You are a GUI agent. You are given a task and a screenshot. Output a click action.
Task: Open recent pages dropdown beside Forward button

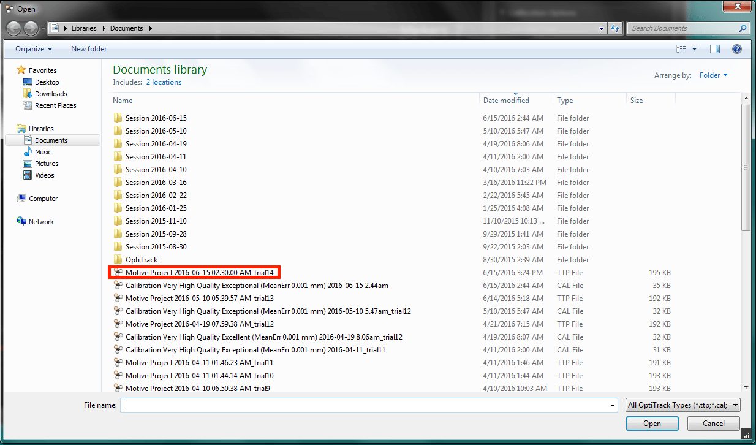43,28
